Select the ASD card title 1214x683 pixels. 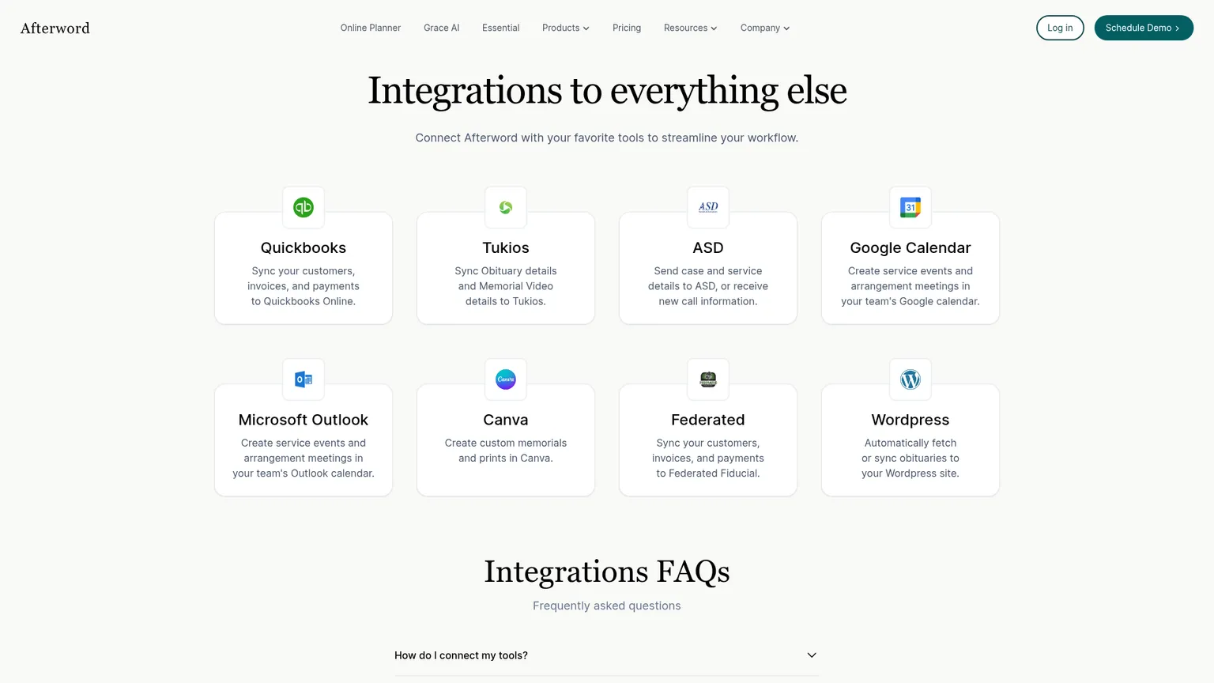pyautogui.click(x=708, y=247)
